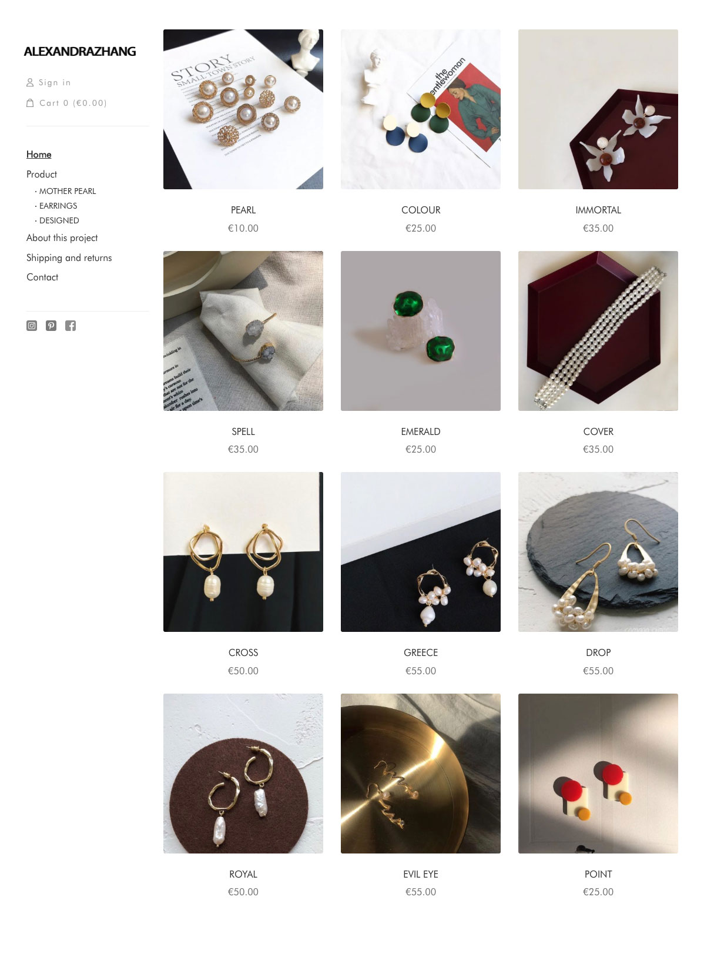
Task: Click the POINT product title
Action: [x=598, y=875]
